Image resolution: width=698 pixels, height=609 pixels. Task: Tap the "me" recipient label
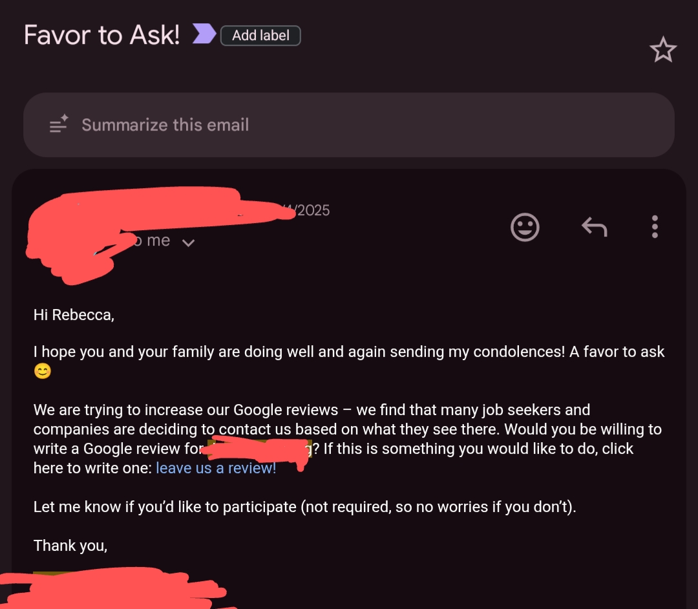(x=158, y=240)
